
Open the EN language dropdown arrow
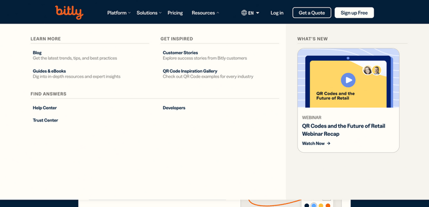[257, 13]
